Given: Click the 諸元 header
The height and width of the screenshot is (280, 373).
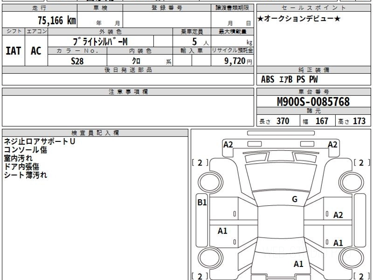Looking at the screenshot, I should point(314,111).
